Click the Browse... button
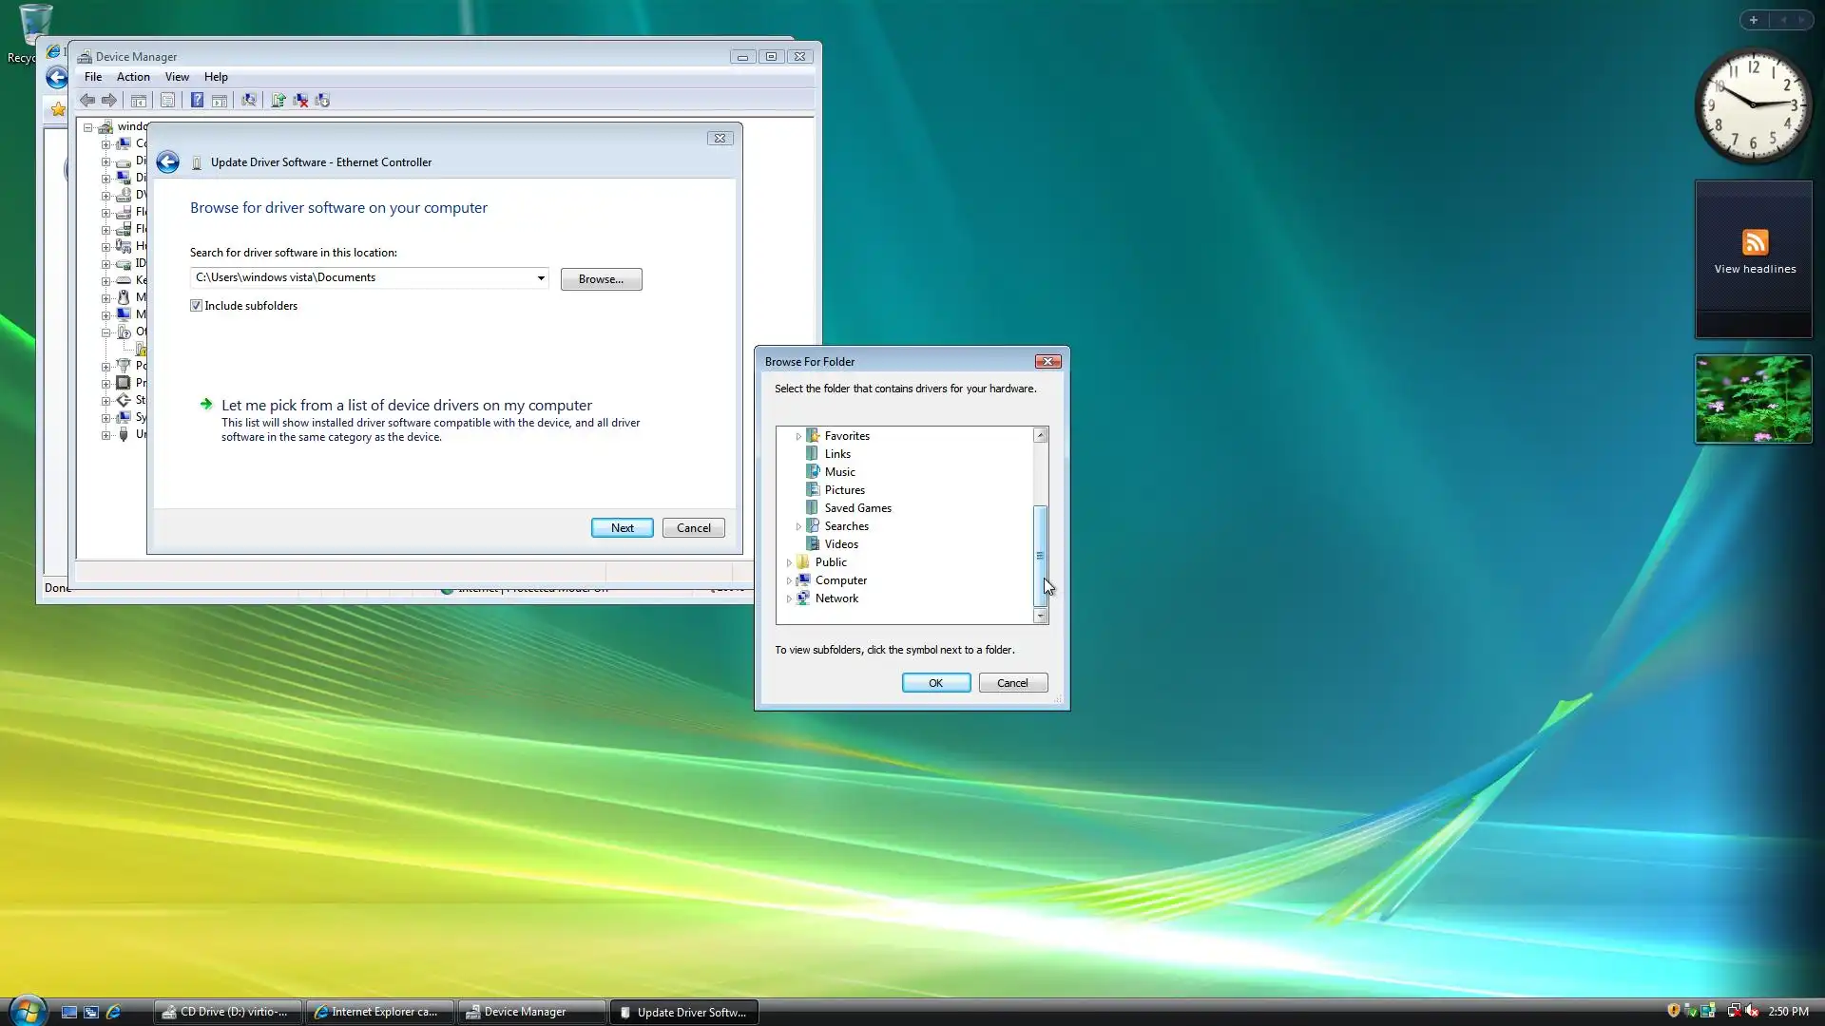 point(601,279)
